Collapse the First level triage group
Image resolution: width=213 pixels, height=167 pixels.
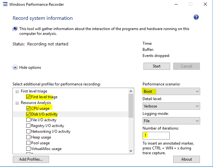pyautogui.click(x=17, y=91)
